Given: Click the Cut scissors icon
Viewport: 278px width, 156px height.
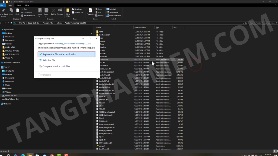Looking at the screenshot, I should click(x=23, y=9).
